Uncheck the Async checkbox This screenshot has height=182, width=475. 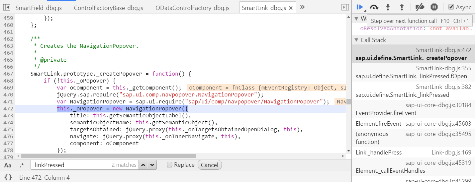[x=451, y=7]
